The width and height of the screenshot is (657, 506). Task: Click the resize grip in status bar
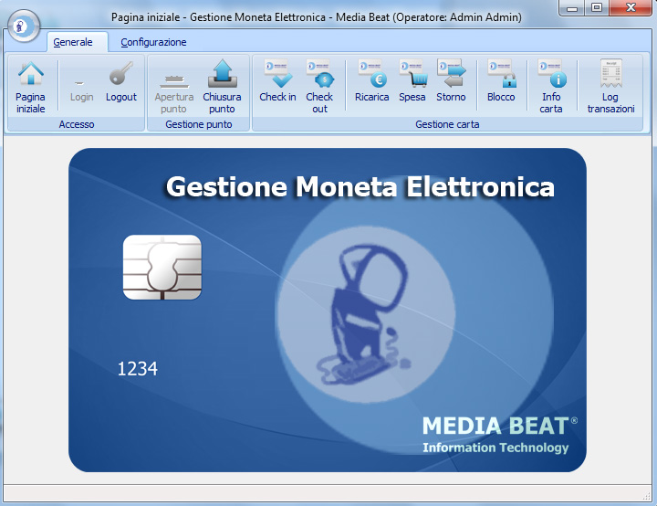[x=647, y=497]
